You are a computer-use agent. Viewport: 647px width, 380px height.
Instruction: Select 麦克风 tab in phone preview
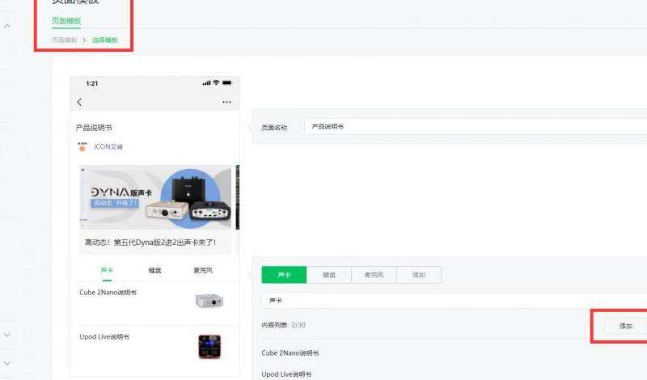pyautogui.click(x=203, y=270)
